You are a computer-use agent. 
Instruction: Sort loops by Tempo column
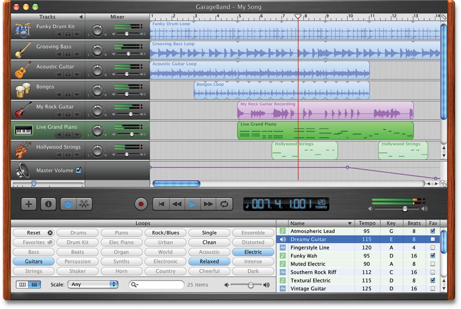[367, 223]
